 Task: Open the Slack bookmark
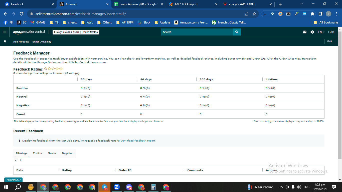pyautogui.click(x=144, y=22)
